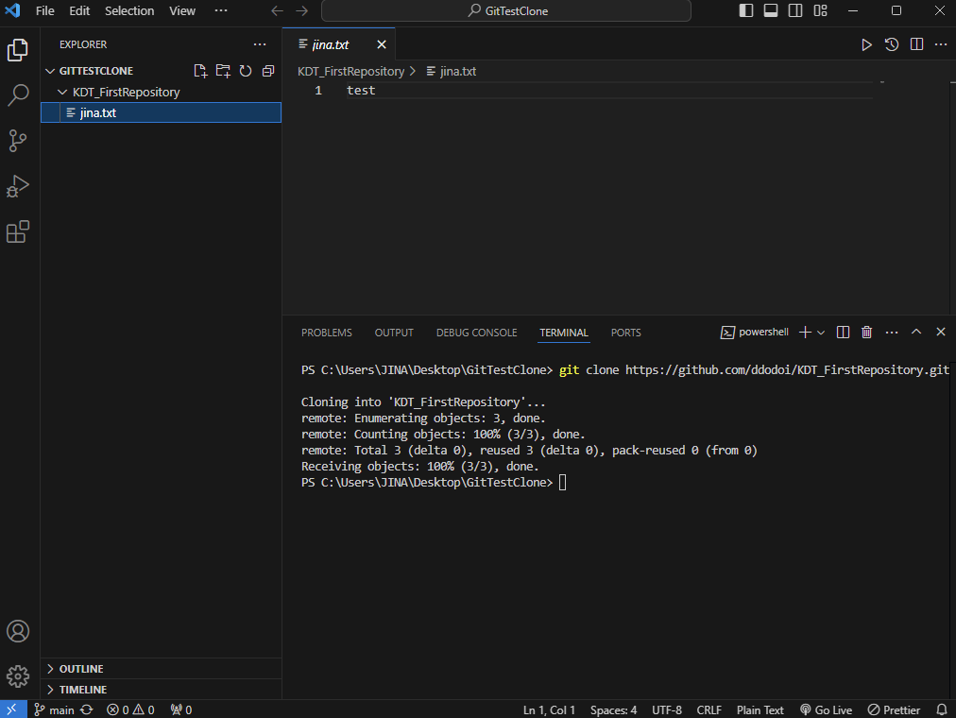Screen dimensions: 956x718
Task: Open the Explorer view in activity bar
Action: click(x=18, y=49)
